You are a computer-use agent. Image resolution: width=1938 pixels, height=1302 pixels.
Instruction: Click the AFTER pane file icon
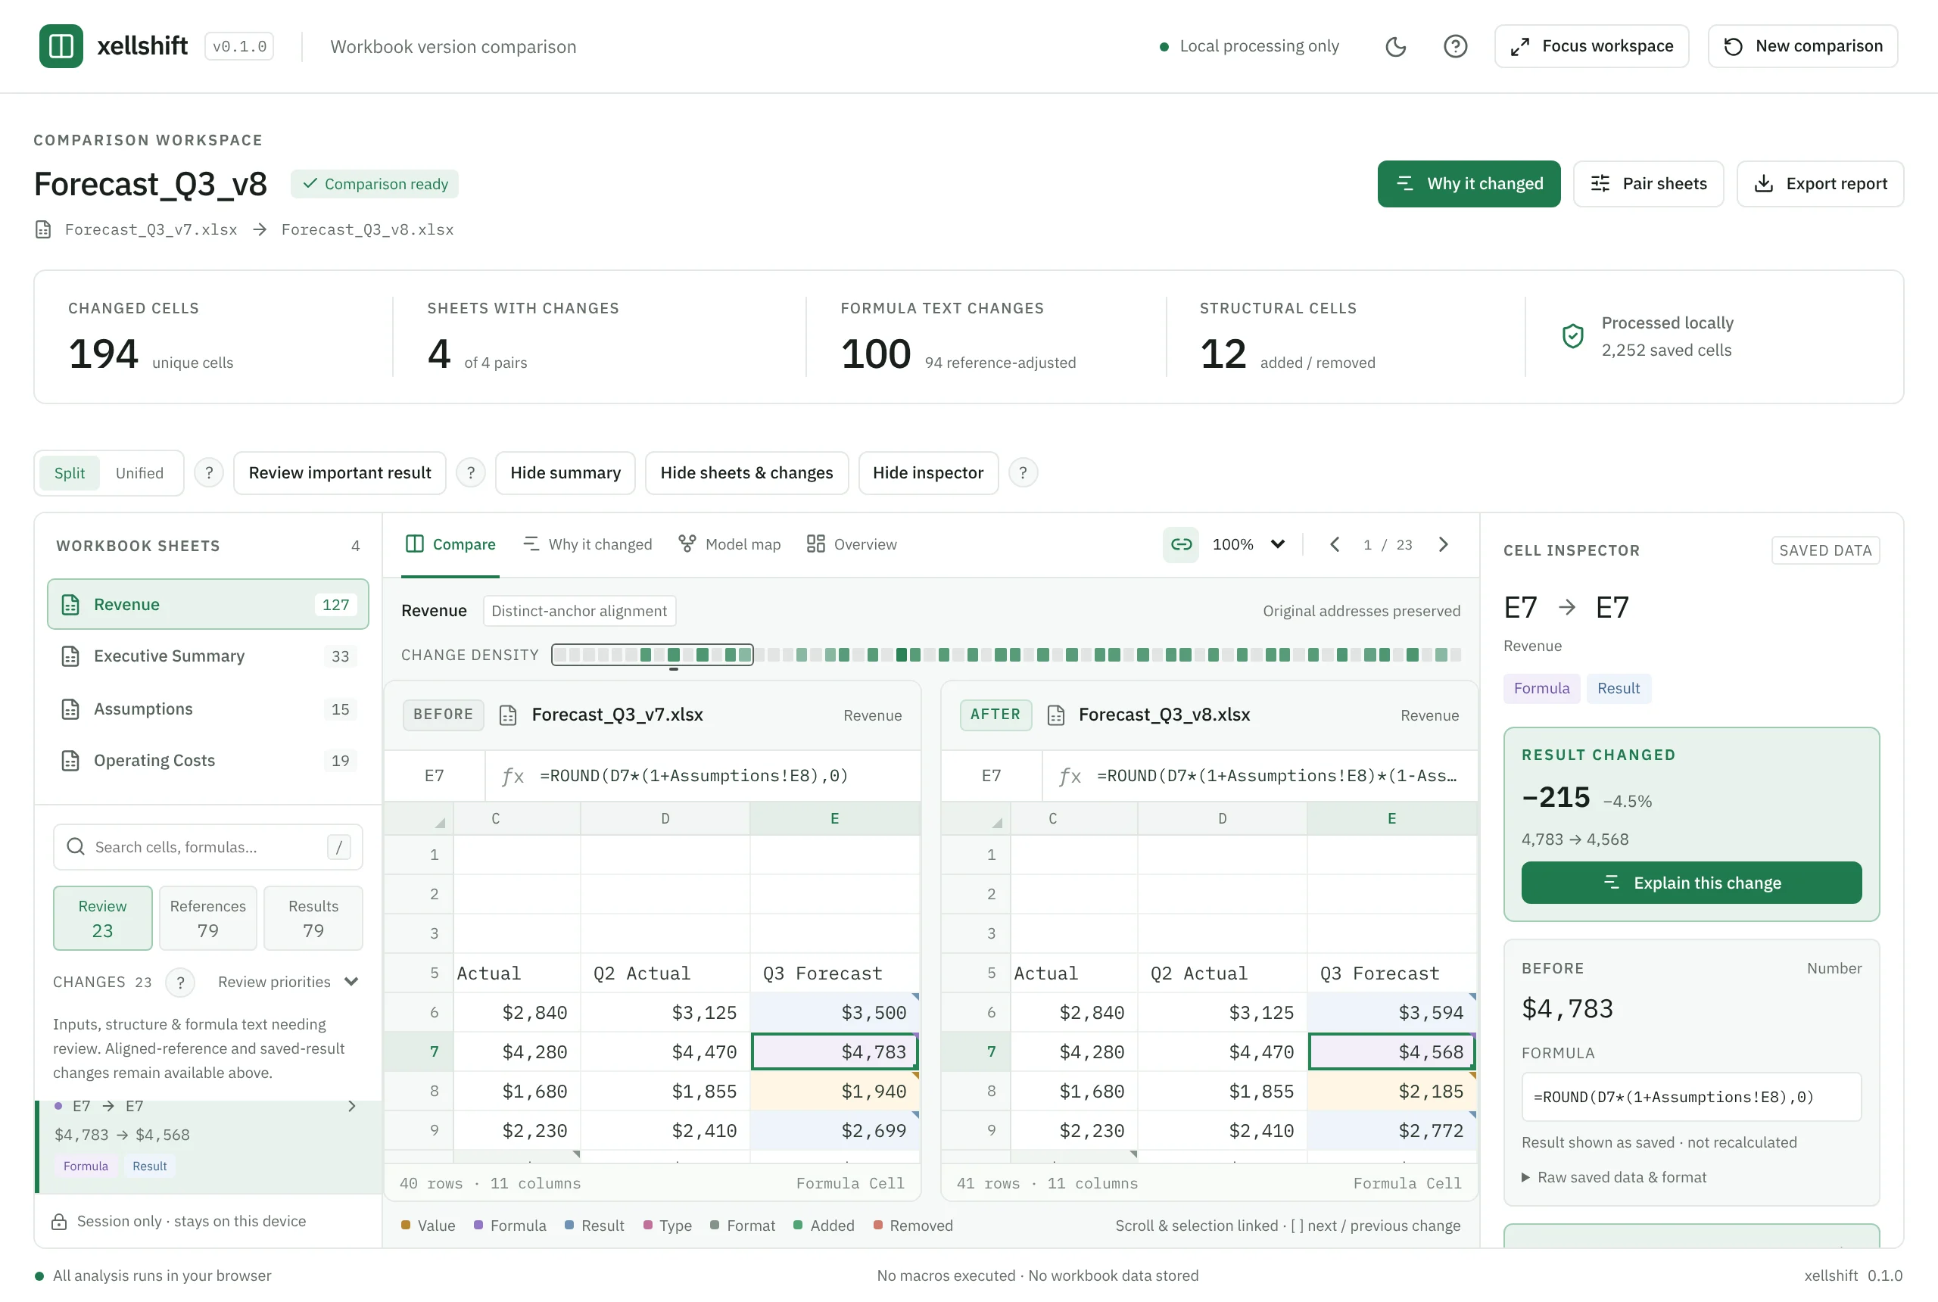[x=1056, y=715]
